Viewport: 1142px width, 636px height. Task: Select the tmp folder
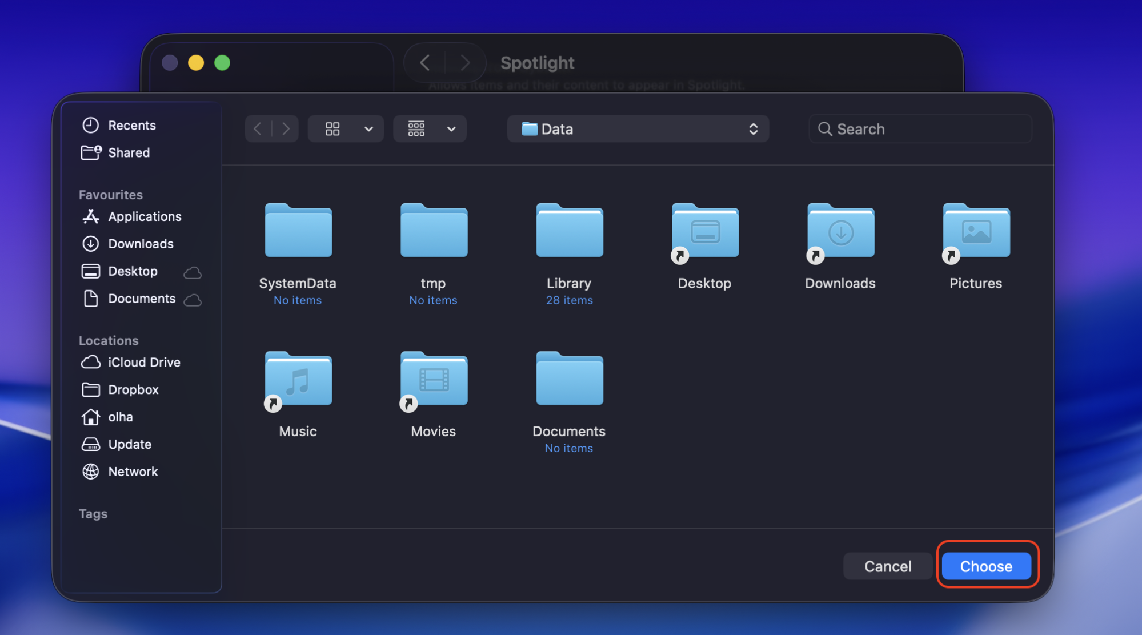(434, 231)
